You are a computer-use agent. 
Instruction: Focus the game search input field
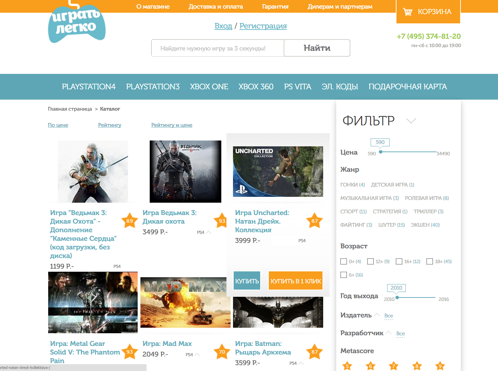[218, 48]
